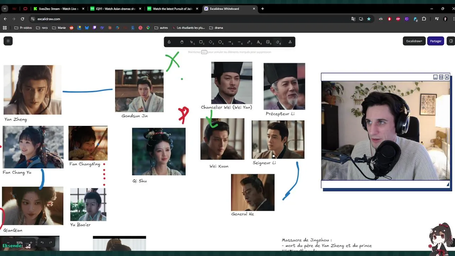Screen dimensions: 455x256
Task: Select the Yan Zheng portrait image
Action: [32, 90]
